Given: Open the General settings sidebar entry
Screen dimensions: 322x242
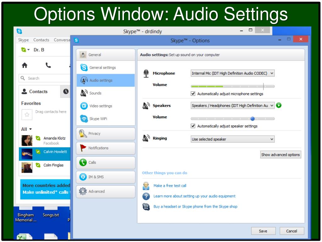Looking at the screenshot, I should (106, 67).
